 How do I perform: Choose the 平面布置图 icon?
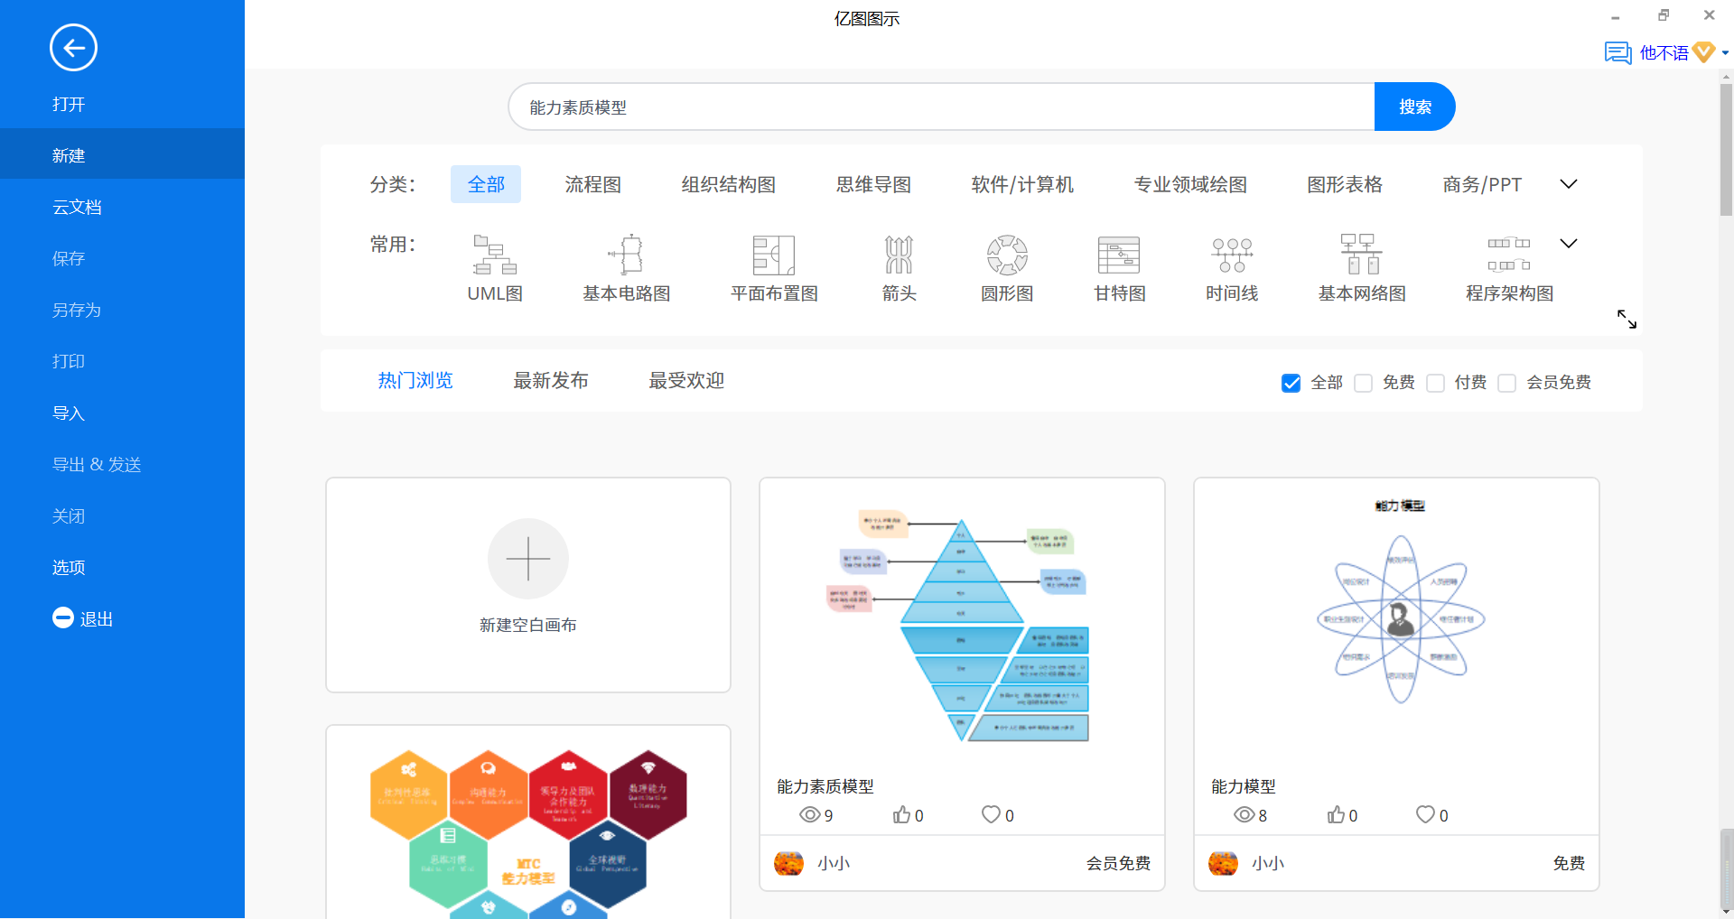coord(773,255)
